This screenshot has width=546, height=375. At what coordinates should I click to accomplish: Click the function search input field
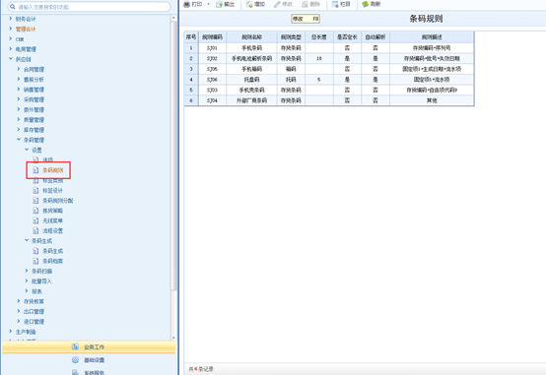pyautogui.click(x=89, y=7)
